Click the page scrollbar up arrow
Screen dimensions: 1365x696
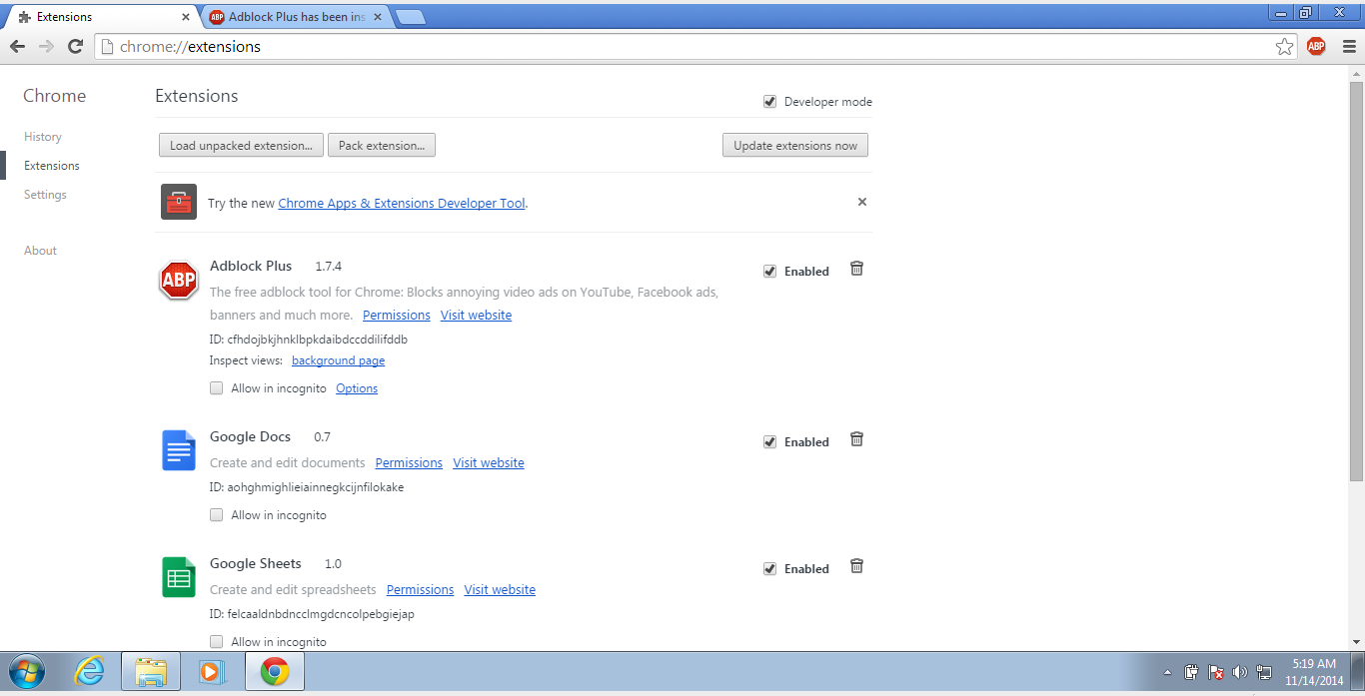tap(1356, 73)
